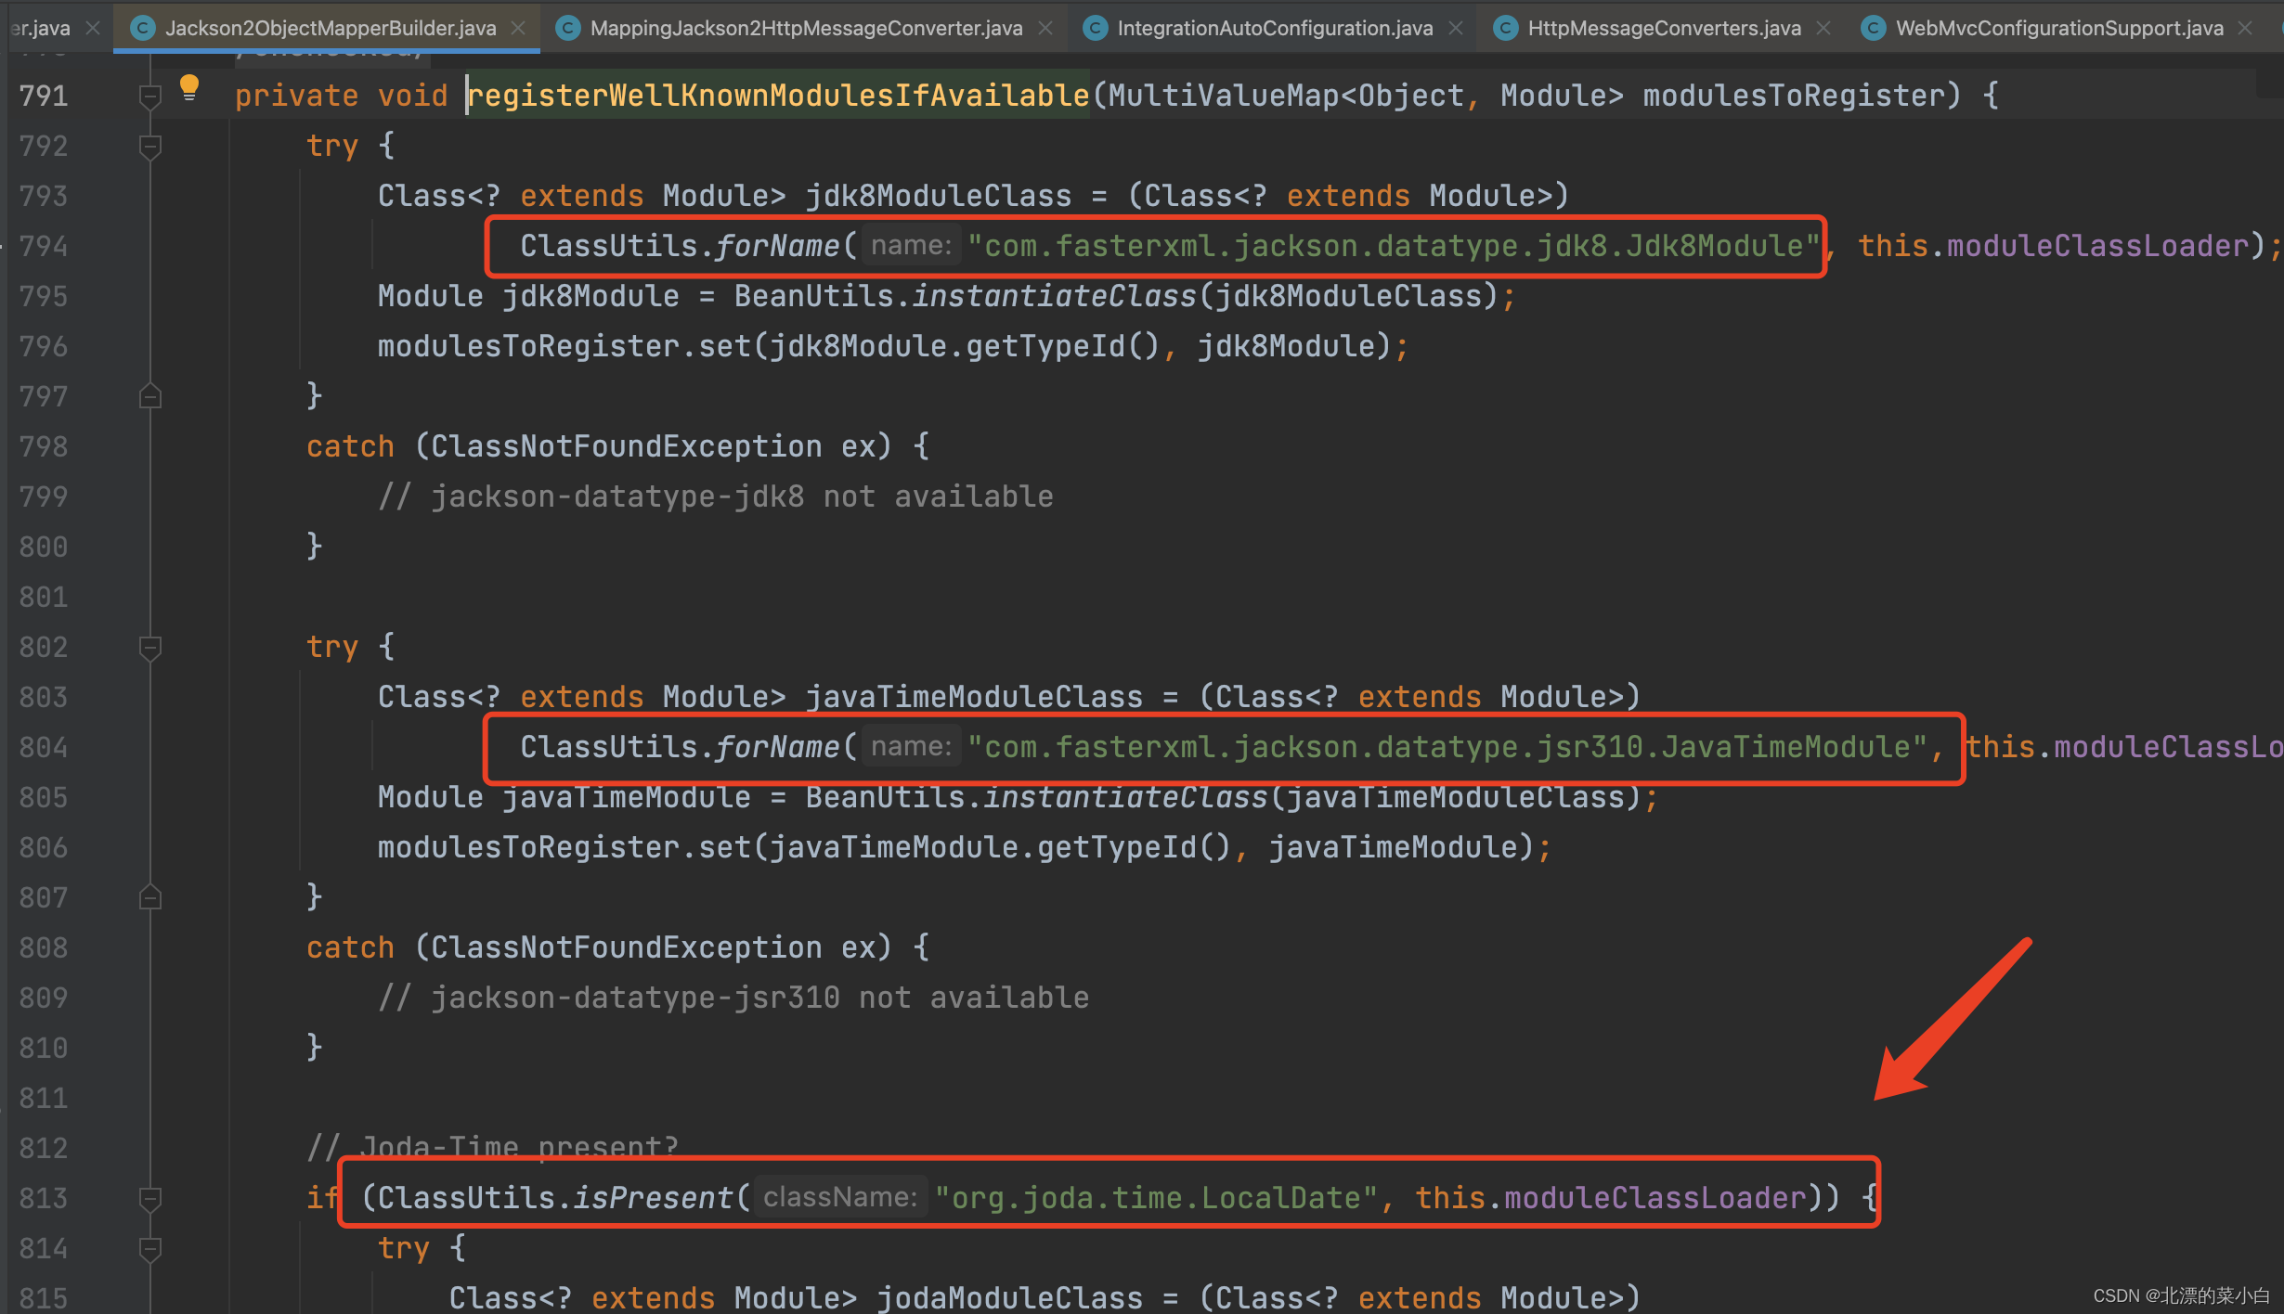The width and height of the screenshot is (2284, 1314).
Task: Close the IntegrationAutoConfiguration.java tab
Action: tap(1456, 29)
